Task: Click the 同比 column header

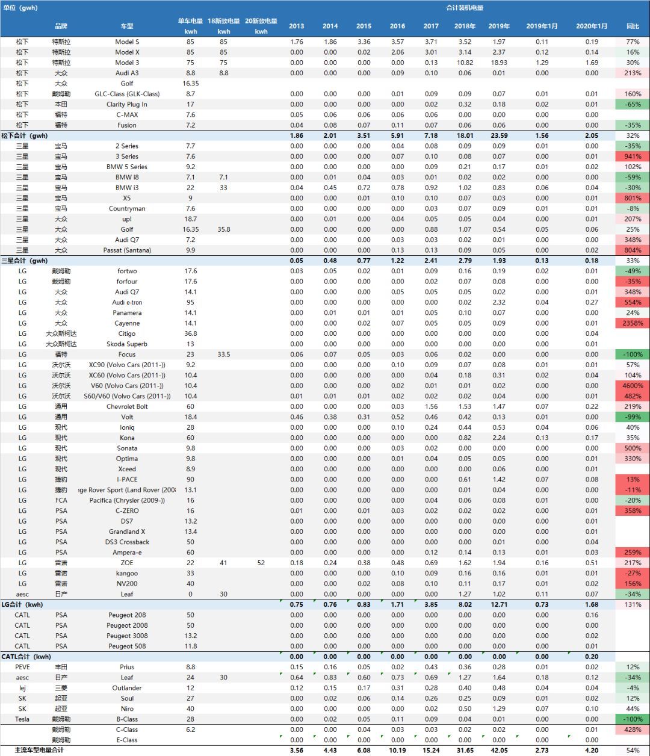Action: coord(633,26)
